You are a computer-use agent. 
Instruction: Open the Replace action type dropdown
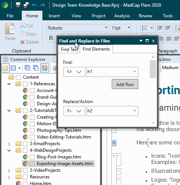(74, 111)
